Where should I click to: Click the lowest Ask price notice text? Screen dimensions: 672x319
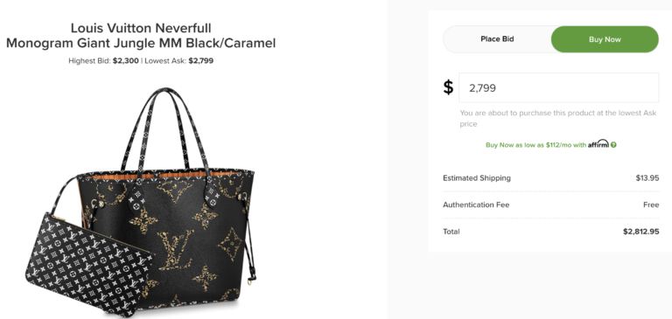click(x=557, y=119)
